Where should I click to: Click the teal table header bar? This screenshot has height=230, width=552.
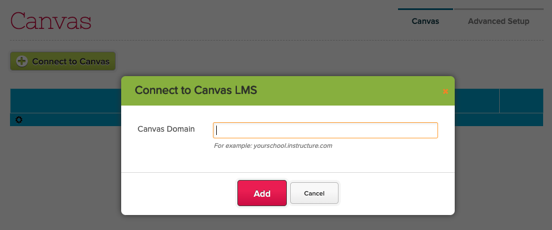pos(67,101)
